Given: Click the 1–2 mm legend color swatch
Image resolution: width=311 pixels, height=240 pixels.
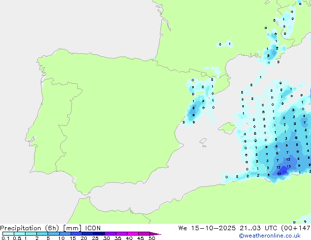Looking at the screenshot, I should (31, 234).
